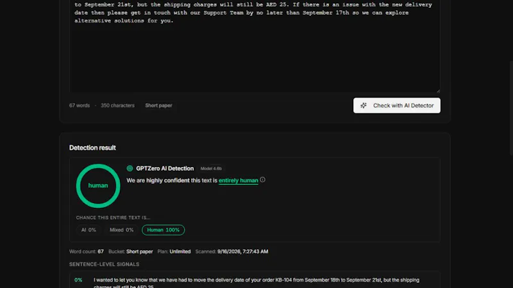Click the Word count: 67 entry
The image size is (513, 288).
coord(87,252)
